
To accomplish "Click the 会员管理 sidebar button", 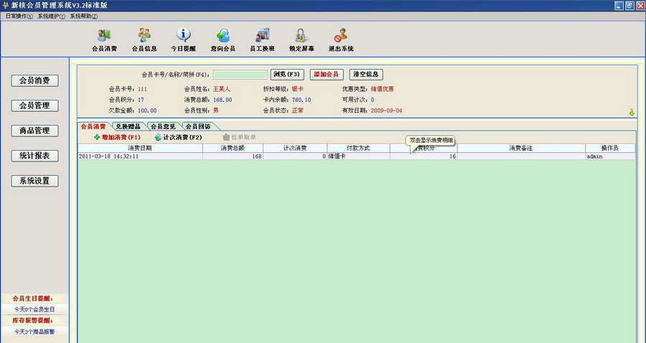I will 35,105.
